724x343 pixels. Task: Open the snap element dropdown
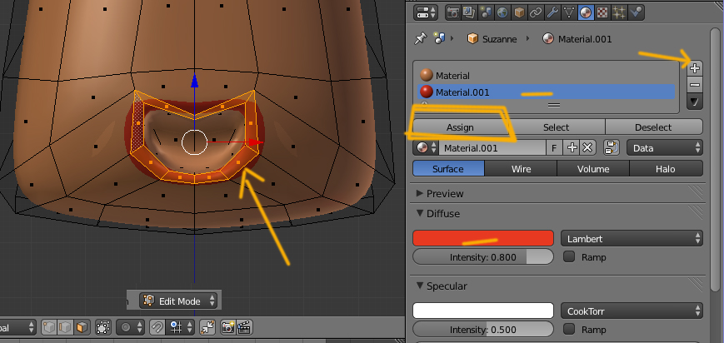(x=181, y=328)
